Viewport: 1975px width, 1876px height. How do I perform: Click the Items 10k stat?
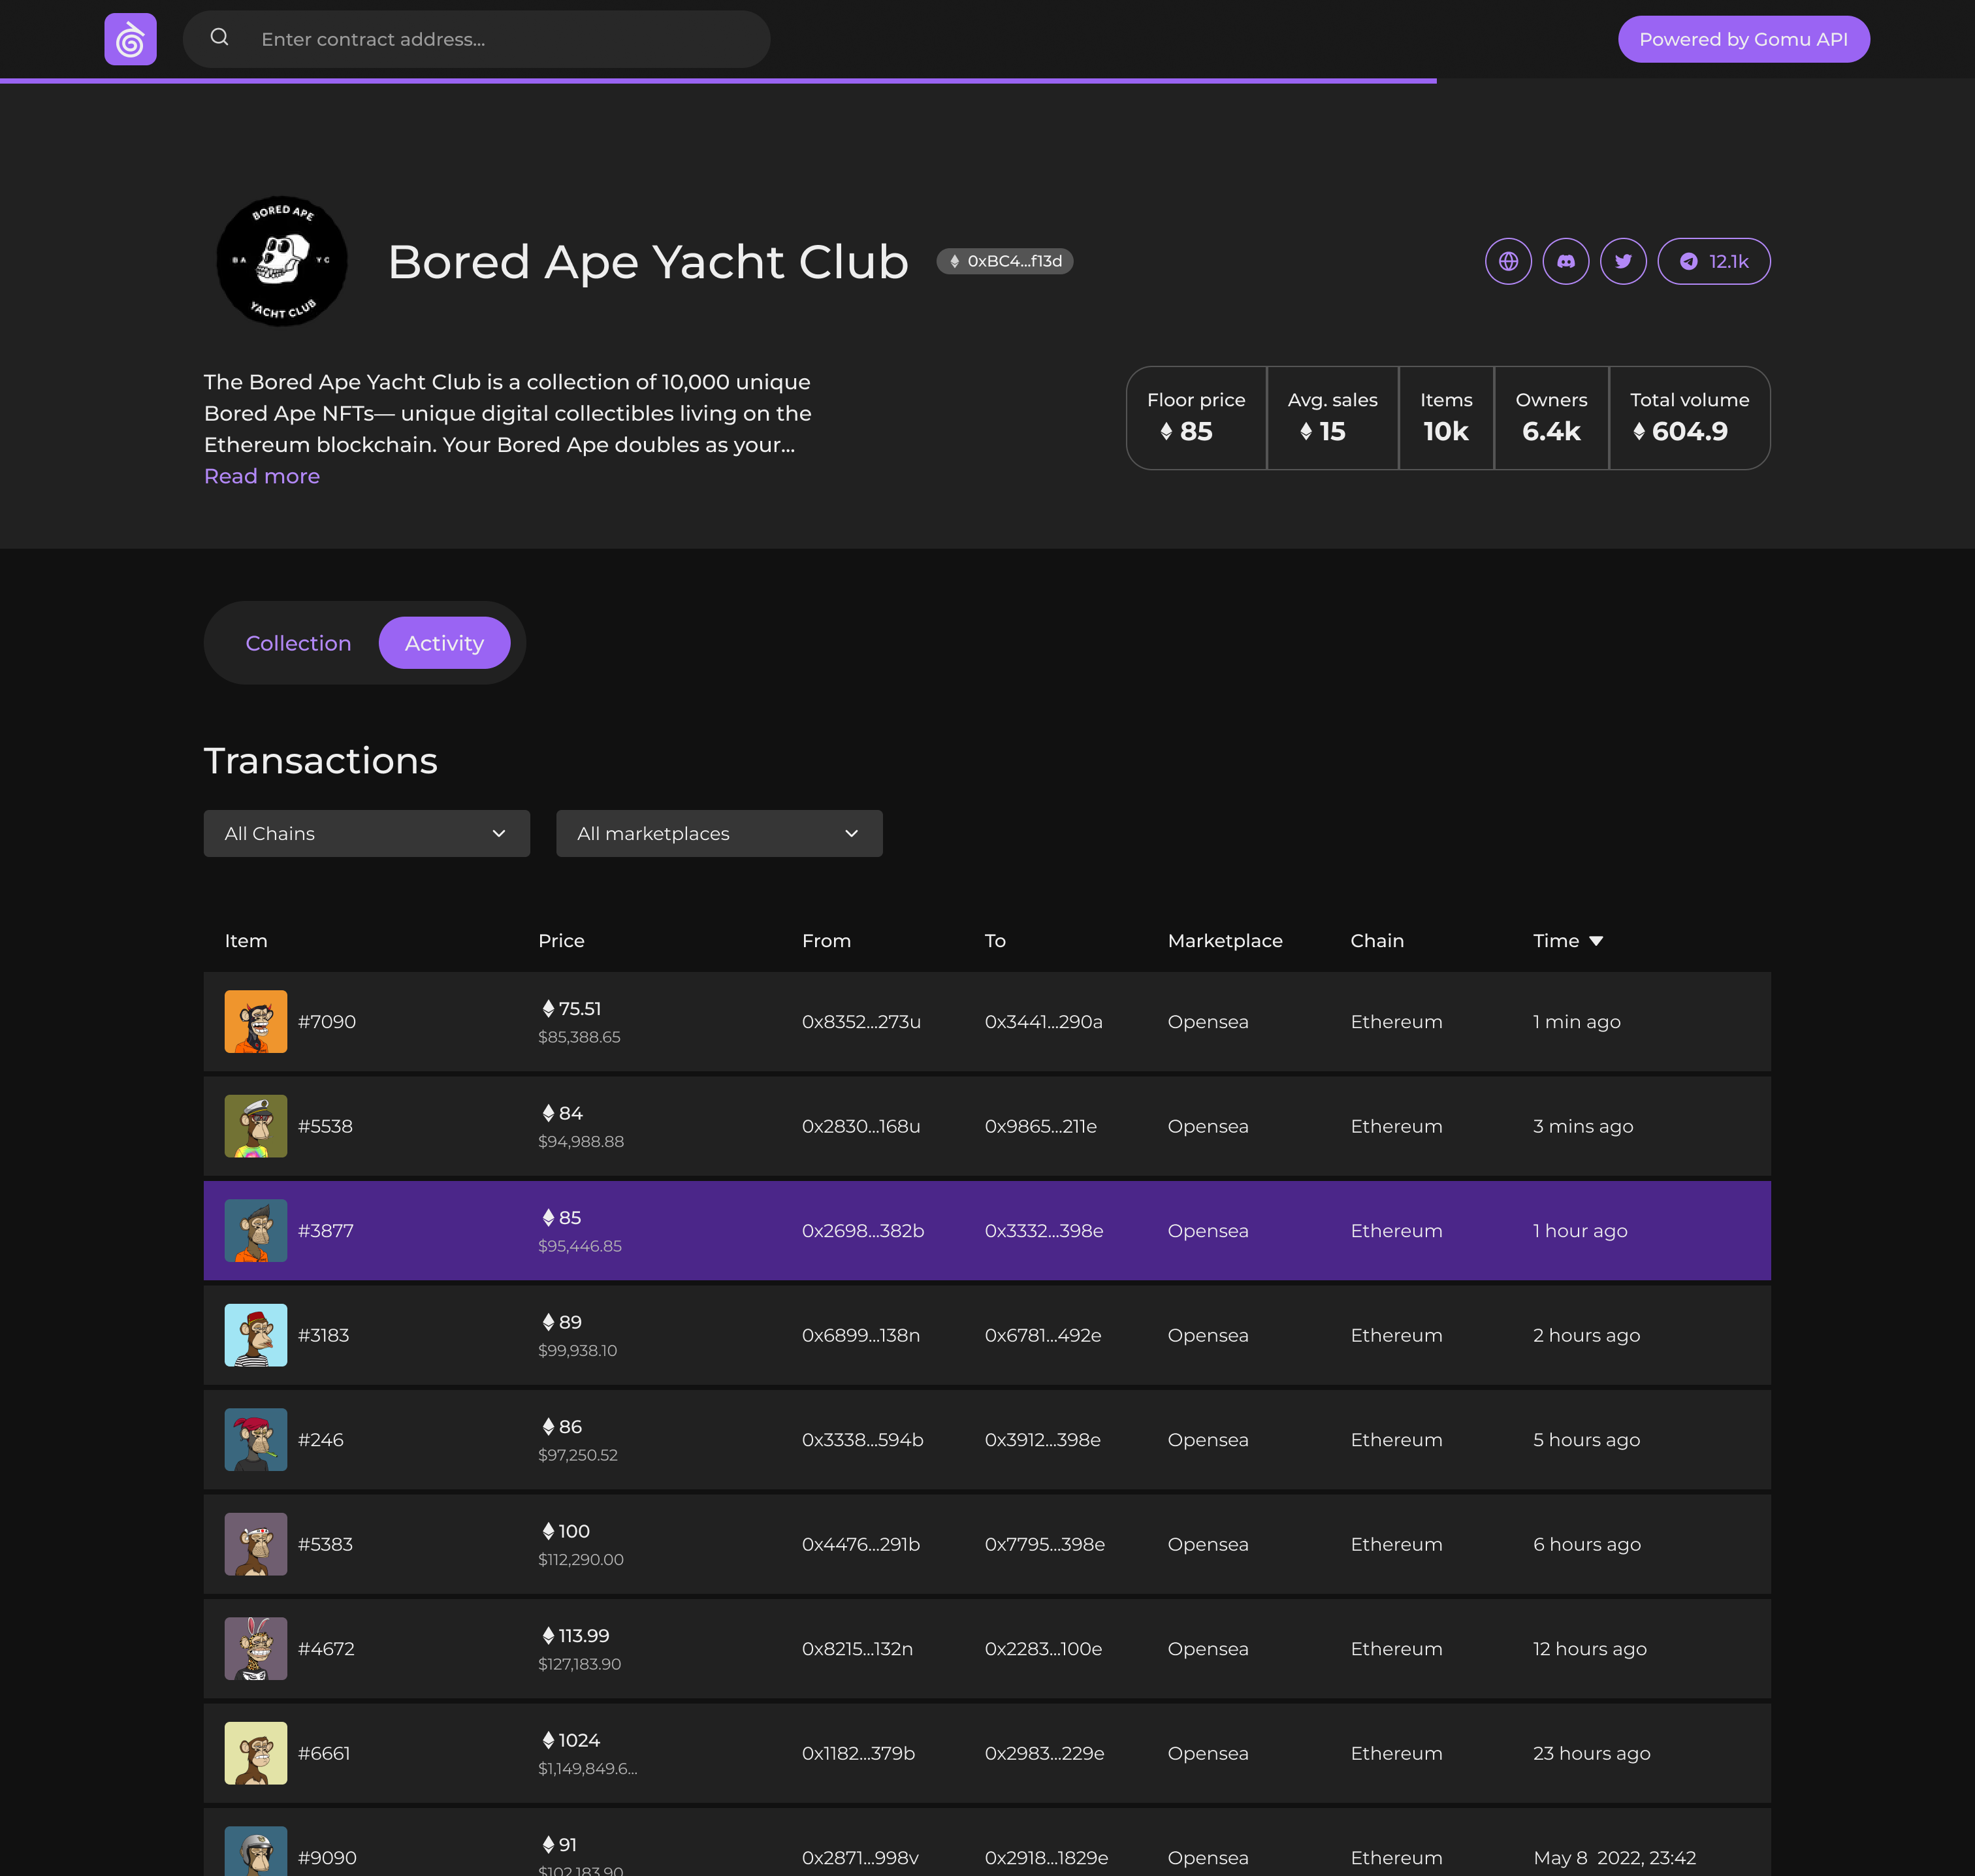(x=1446, y=418)
